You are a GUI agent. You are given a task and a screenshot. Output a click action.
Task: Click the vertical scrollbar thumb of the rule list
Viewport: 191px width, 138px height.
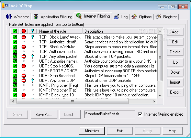coord(160,58)
